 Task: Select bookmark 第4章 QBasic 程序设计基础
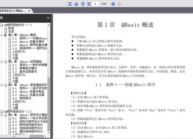point(28,115)
